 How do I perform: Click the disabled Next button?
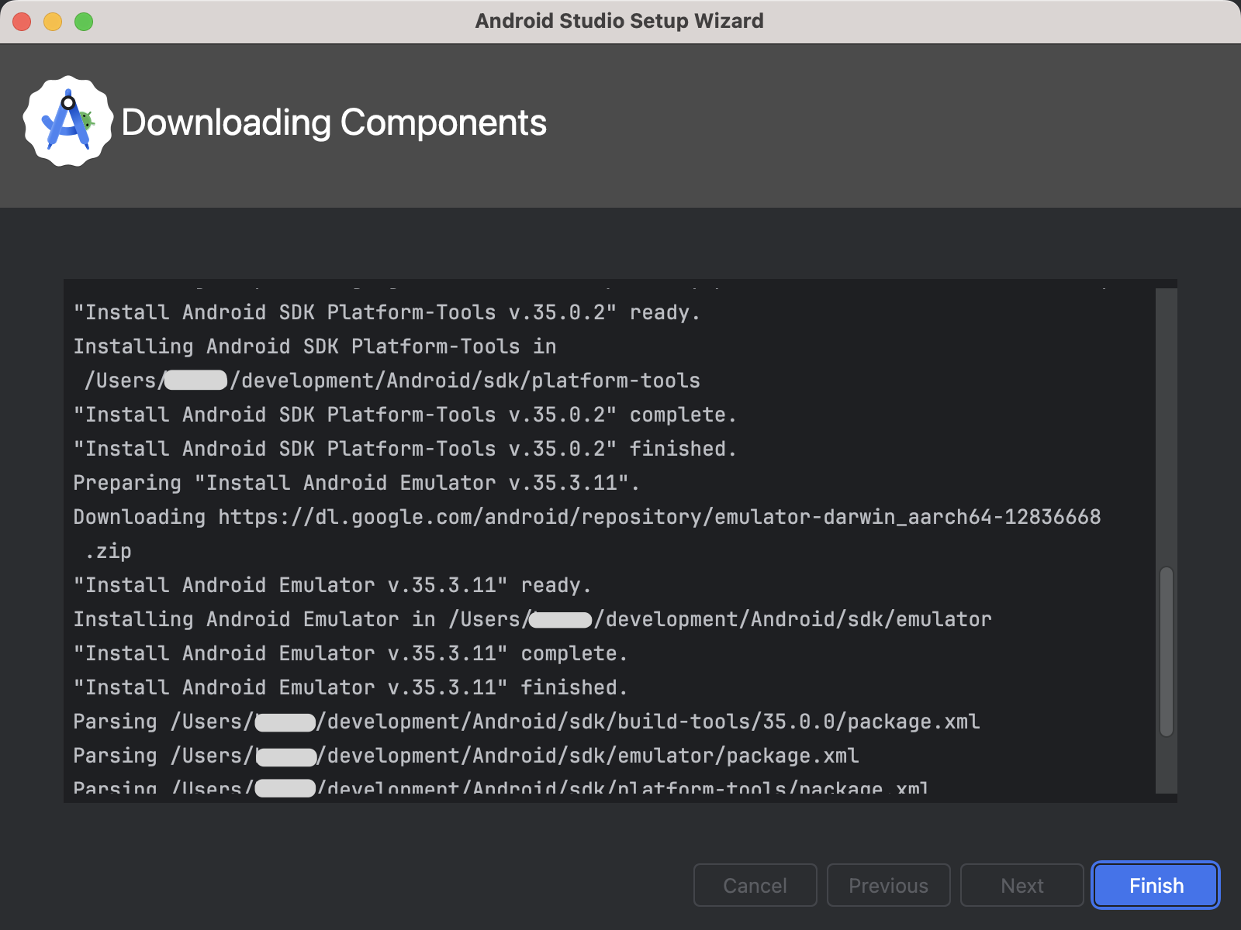[1021, 885]
